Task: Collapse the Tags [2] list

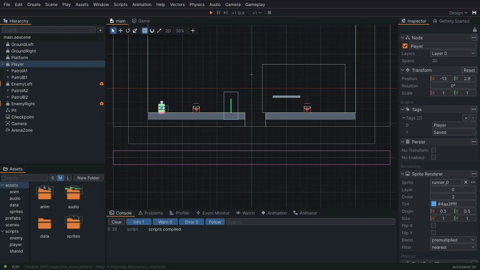Action: pyautogui.click(x=404, y=118)
